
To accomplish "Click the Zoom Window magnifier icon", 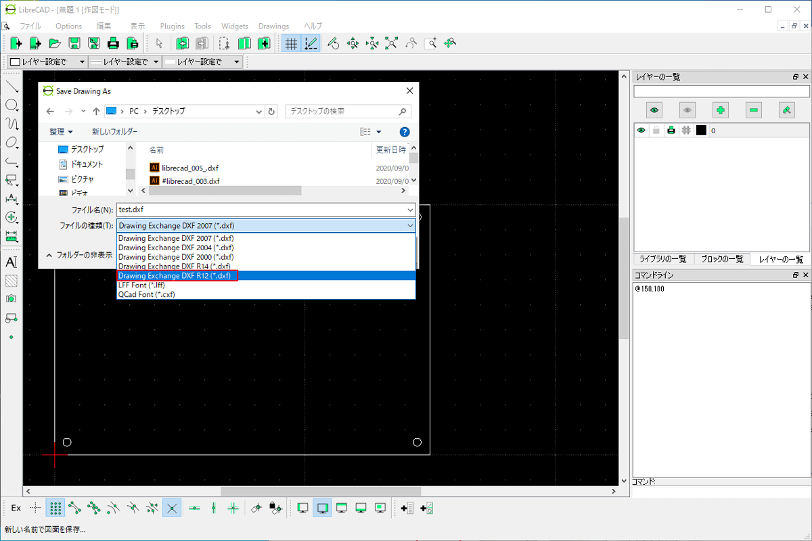I will pos(430,43).
